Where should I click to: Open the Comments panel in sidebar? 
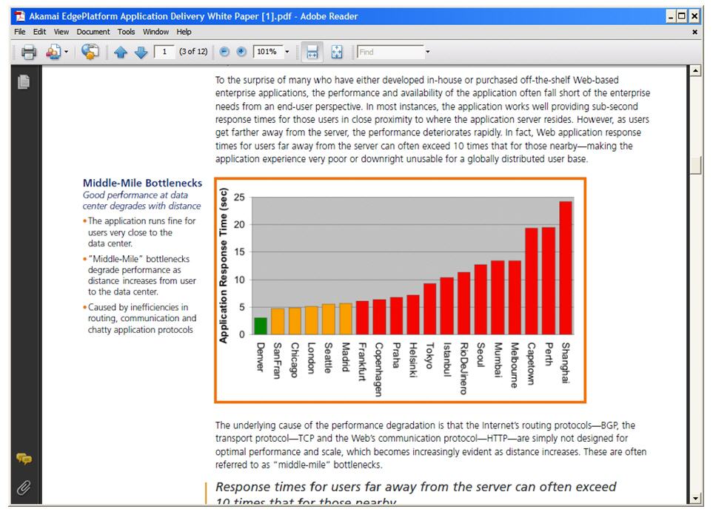click(x=24, y=459)
